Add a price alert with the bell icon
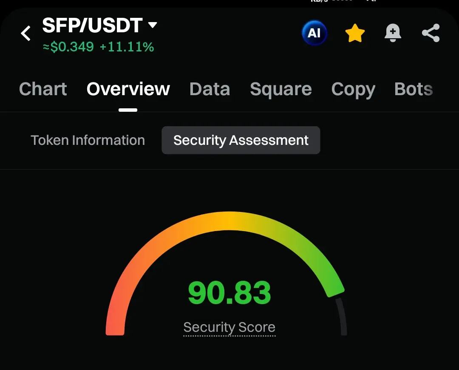459x370 pixels. [x=393, y=33]
